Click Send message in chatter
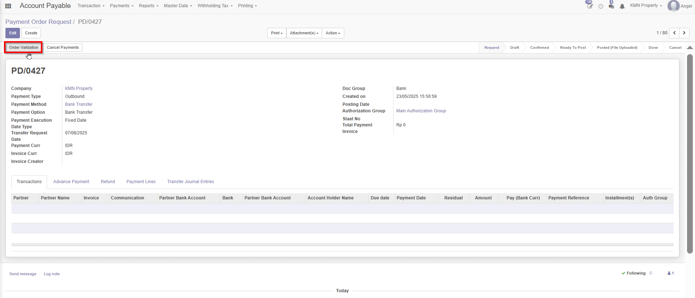This screenshot has height=298, width=695. [23, 274]
